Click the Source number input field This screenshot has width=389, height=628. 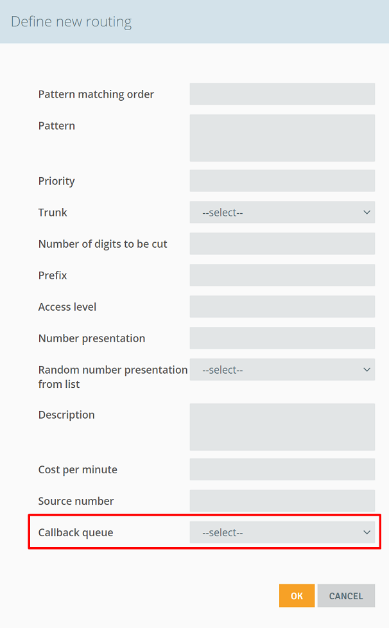[x=282, y=501]
